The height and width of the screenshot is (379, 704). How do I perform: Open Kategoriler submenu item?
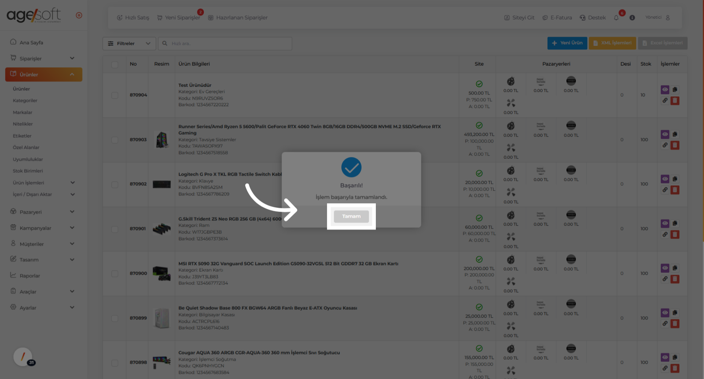(25, 101)
